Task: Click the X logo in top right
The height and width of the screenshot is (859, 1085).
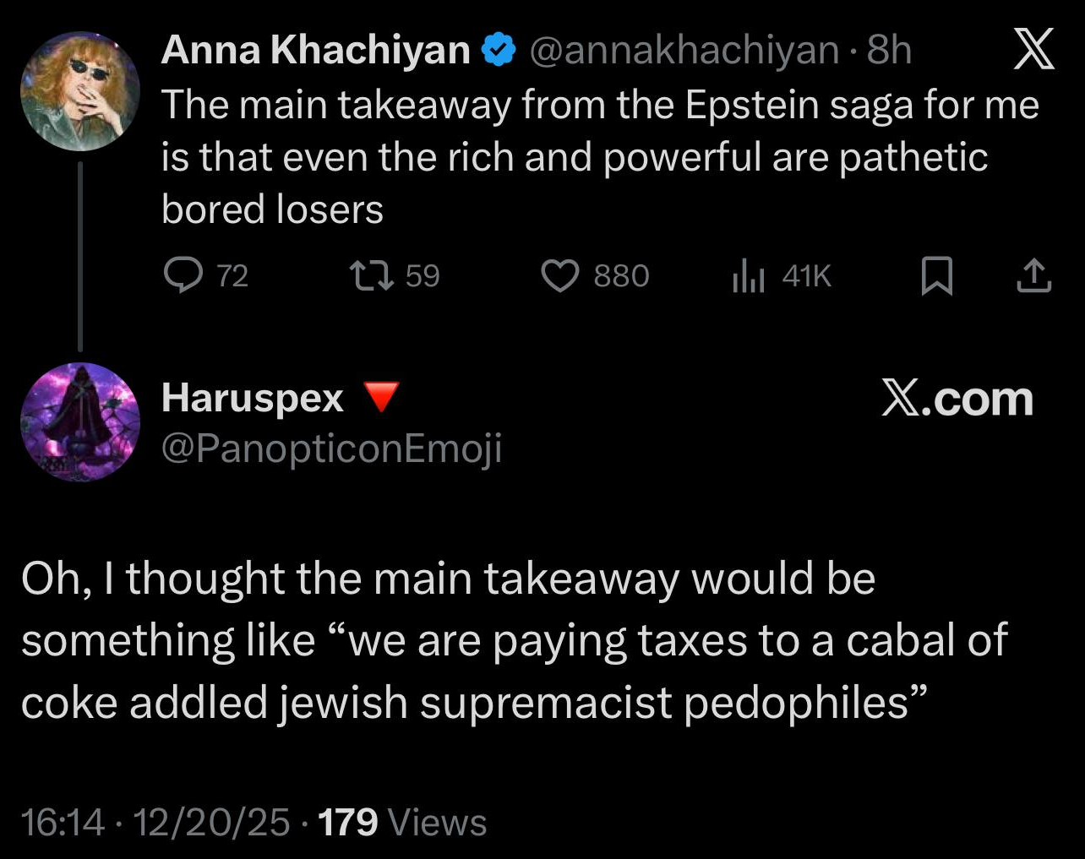Action: [x=1034, y=49]
